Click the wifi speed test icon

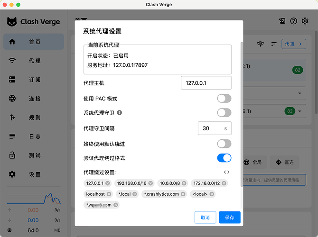tap(261, 44)
